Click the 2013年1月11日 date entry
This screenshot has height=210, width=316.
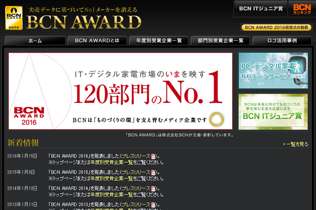point(22,205)
